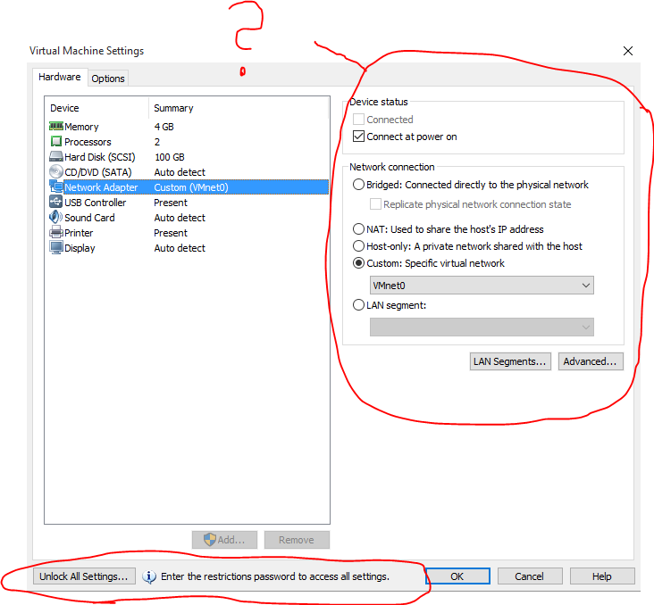Select the LAN segment radio option
The height and width of the screenshot is (605, 654).
click(x=359, y=305)
